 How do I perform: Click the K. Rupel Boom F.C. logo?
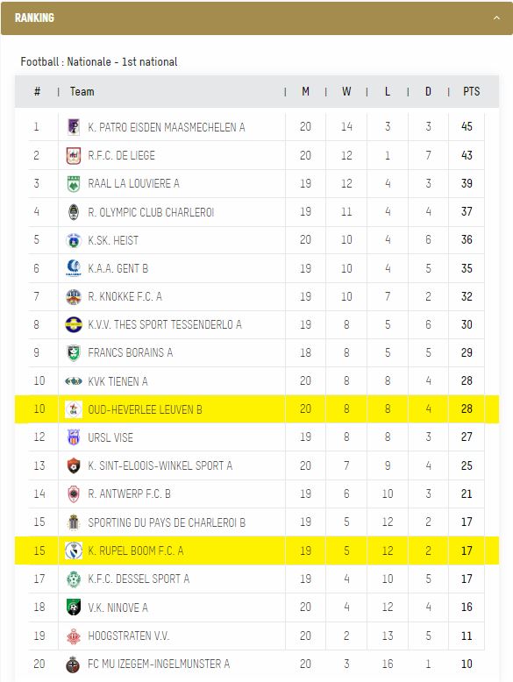[74, 551]
